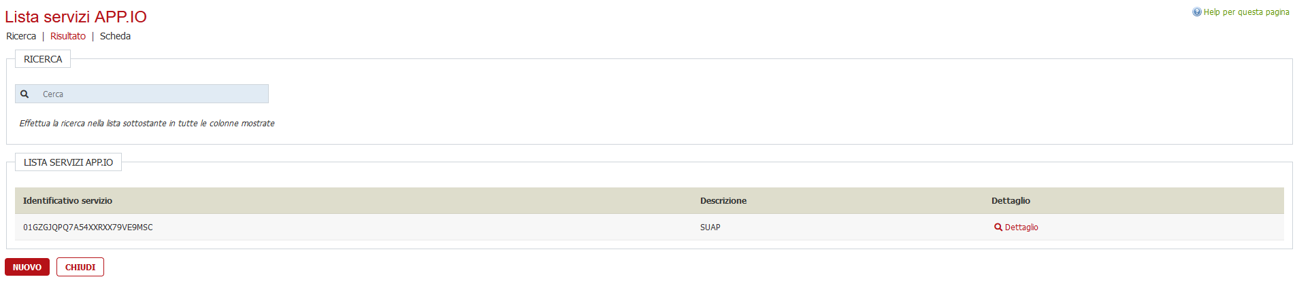Click the magnifier icon beside Dettaglio link
The width and height of the screenshot is (1295, 292).
(998, 227)
